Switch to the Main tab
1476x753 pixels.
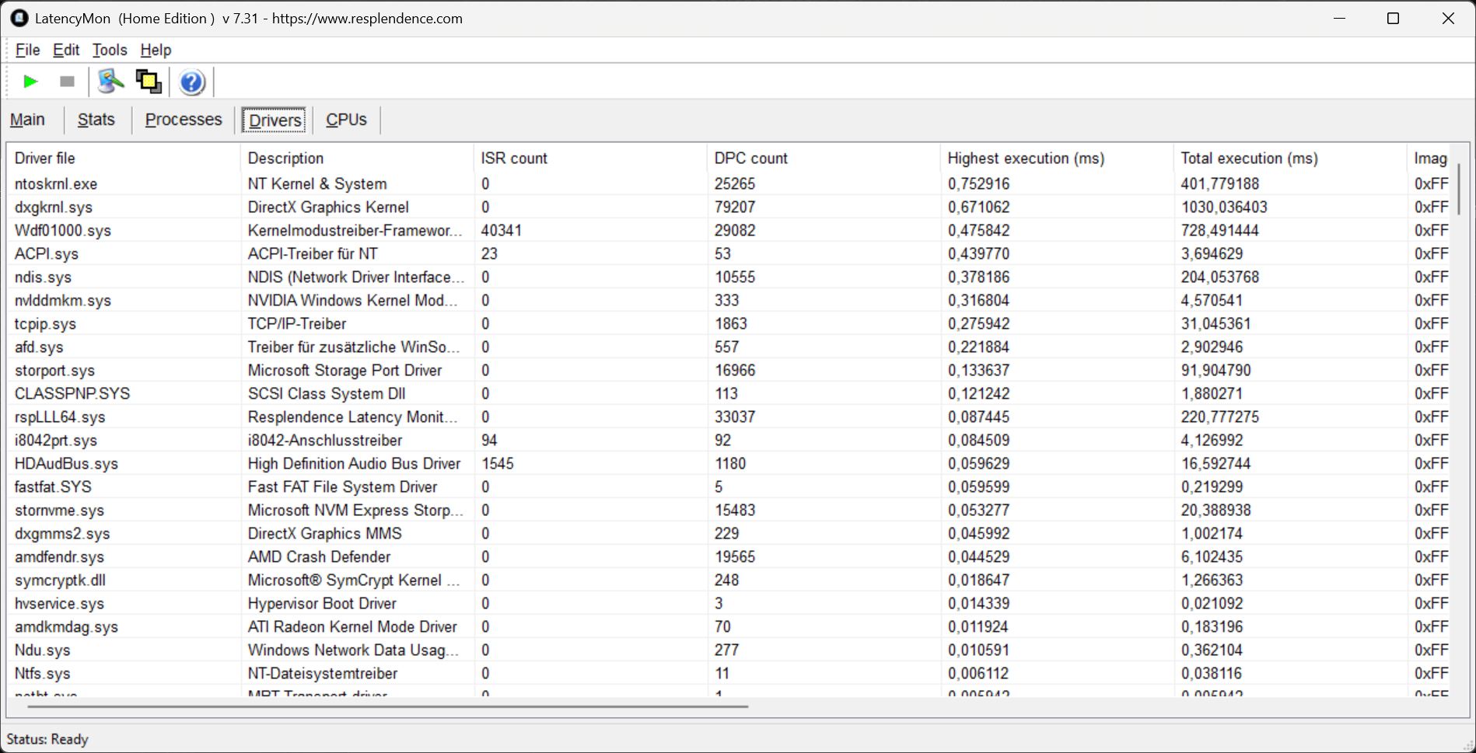[27, 120]
